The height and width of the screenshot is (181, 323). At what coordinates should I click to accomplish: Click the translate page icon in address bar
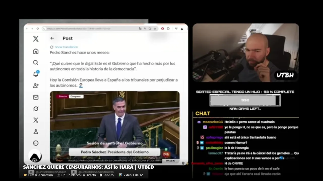pos(140,29)
